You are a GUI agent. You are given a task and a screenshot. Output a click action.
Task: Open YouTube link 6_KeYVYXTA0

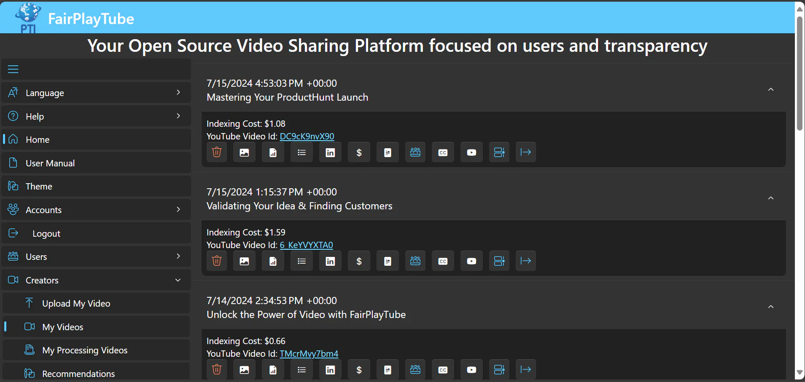tap(307, 245)
